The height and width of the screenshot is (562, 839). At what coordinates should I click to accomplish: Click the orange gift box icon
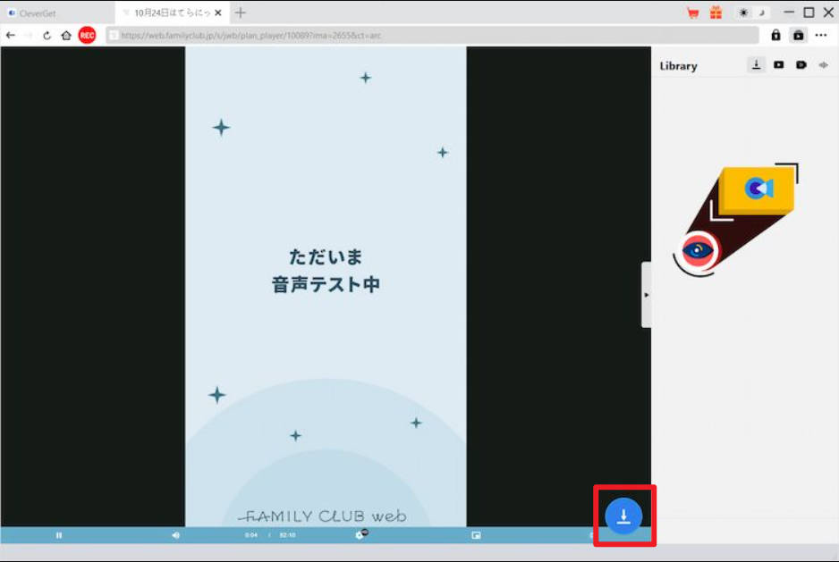(716, 13)
